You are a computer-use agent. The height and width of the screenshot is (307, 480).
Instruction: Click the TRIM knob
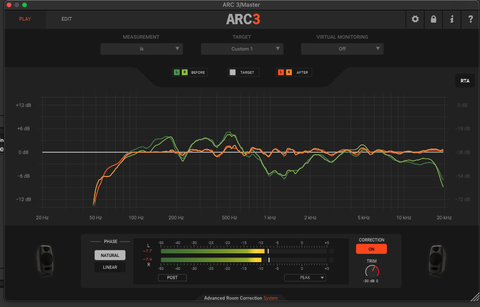(x=372, y=271)
